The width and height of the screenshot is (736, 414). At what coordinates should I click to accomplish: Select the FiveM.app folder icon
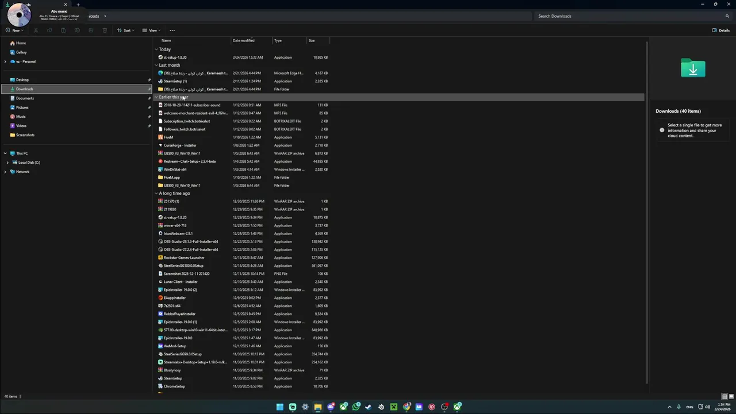tap(160, 178)
